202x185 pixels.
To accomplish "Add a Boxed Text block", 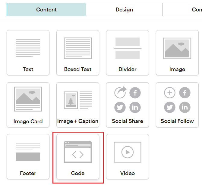I will click(x=77, y=53).
